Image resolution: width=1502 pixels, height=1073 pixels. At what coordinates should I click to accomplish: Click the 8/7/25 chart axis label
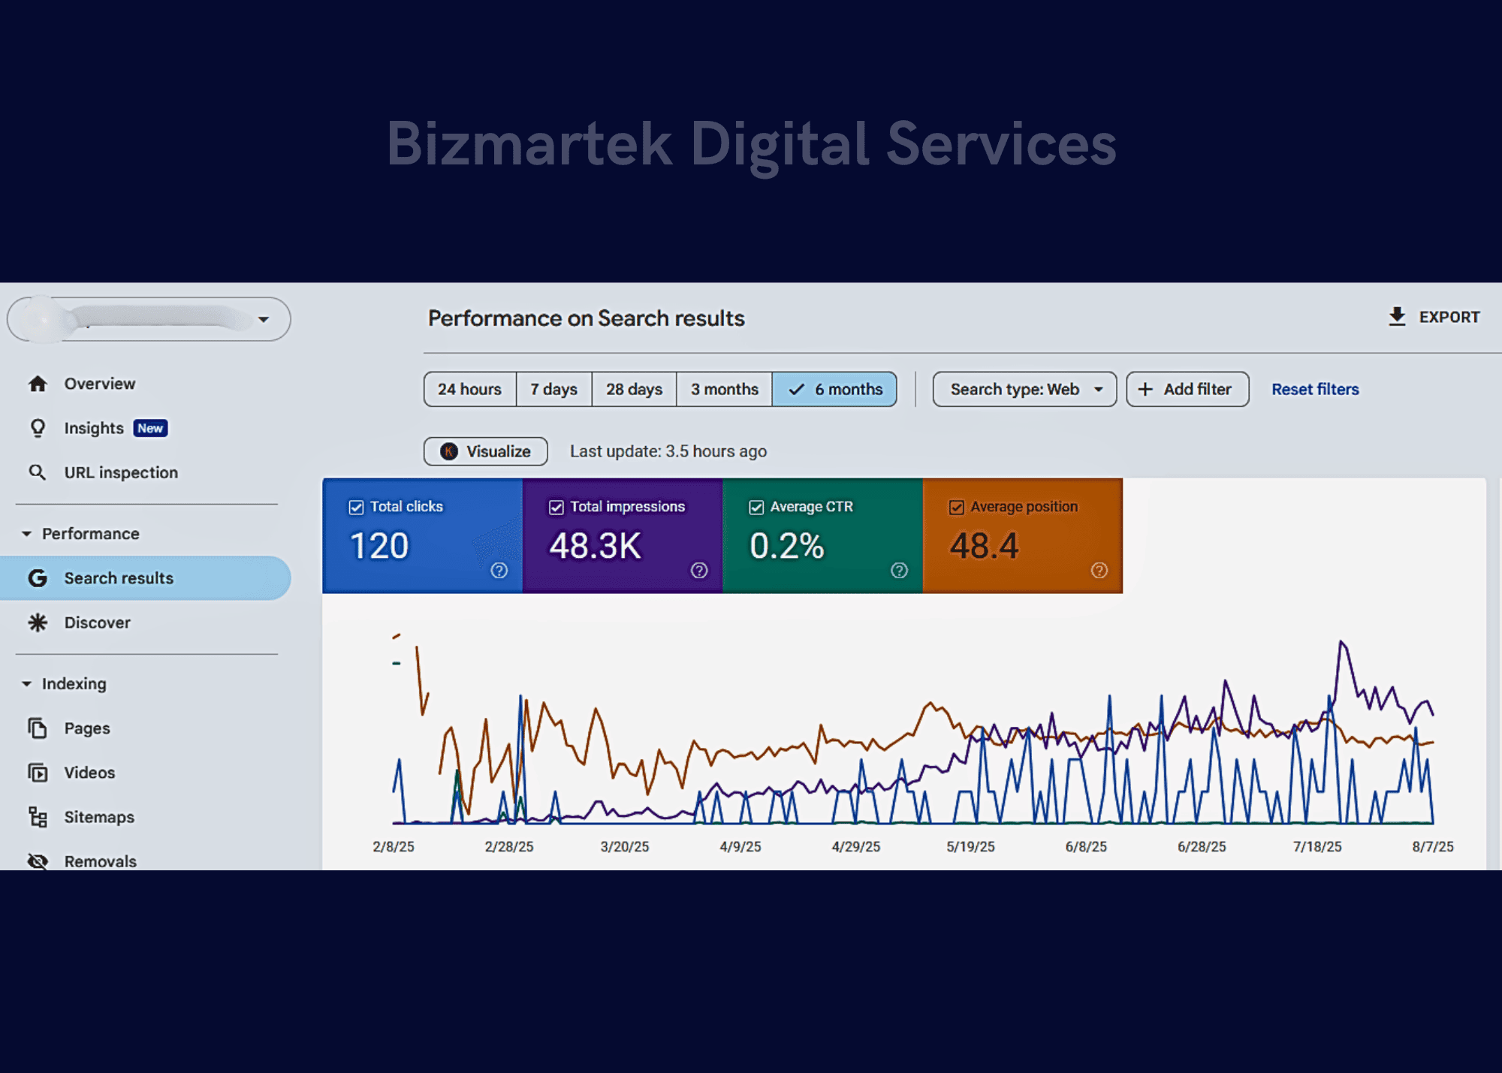coord(1433,847)
